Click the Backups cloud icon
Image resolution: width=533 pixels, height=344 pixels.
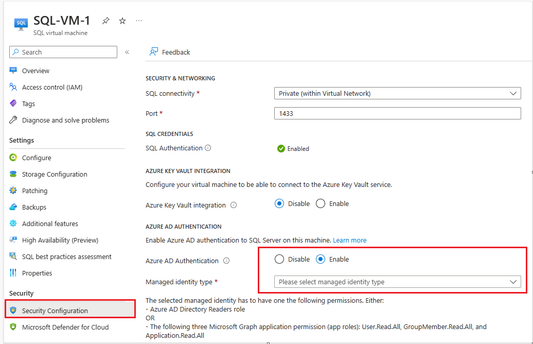coord(13,207)
